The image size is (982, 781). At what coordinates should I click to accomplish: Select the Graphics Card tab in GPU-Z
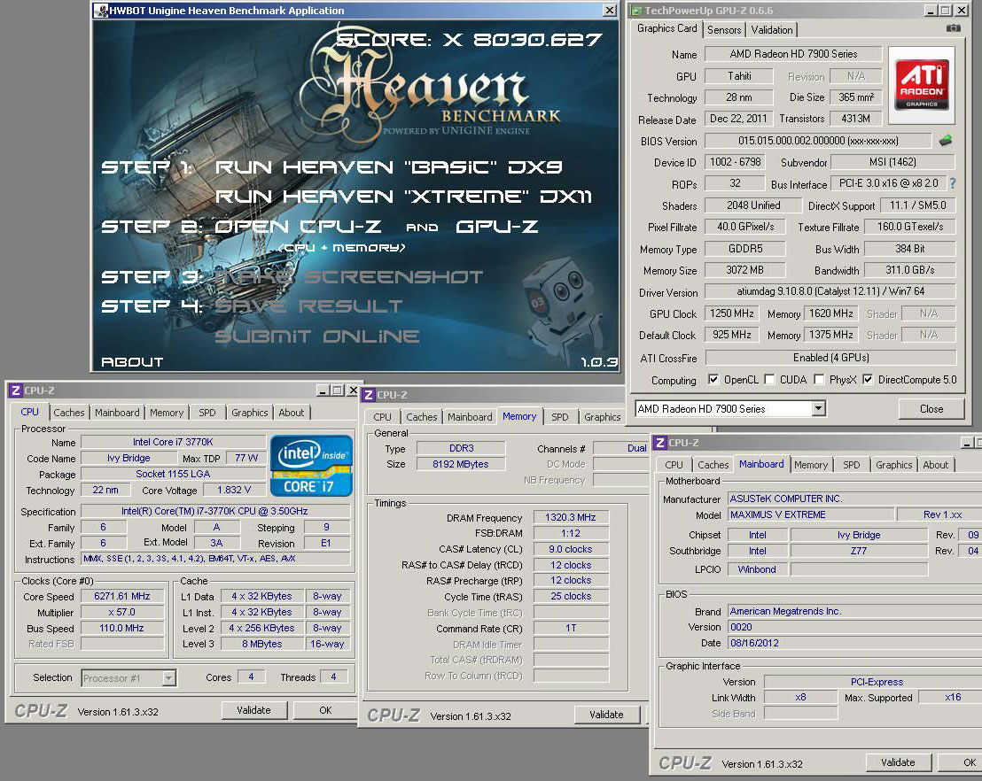(x=666, y=28)
